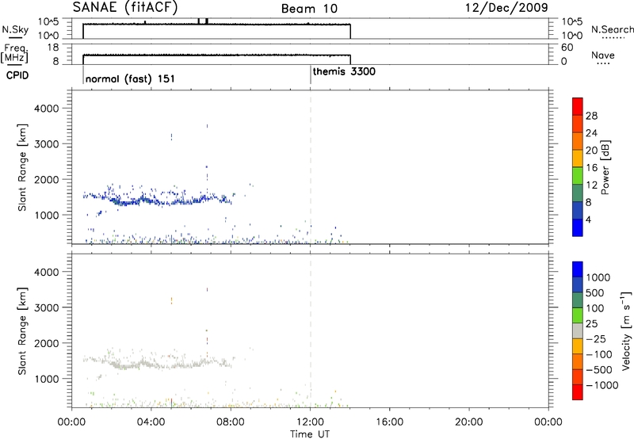
Task: Click the 2000 tick on velocity panel
Action: click(x=47, y=343)
